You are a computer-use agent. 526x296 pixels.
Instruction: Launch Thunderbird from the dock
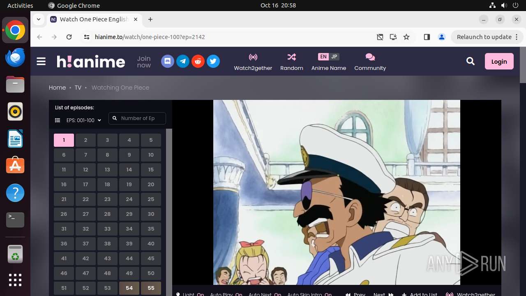tap(15, 57)
